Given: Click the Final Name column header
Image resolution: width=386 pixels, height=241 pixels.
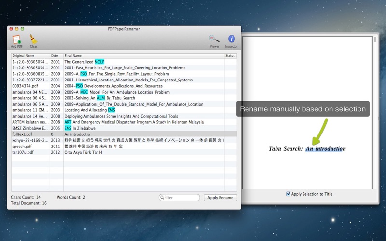Looking at the screenshot, I should pyautogui.click(x=143, y=56).
